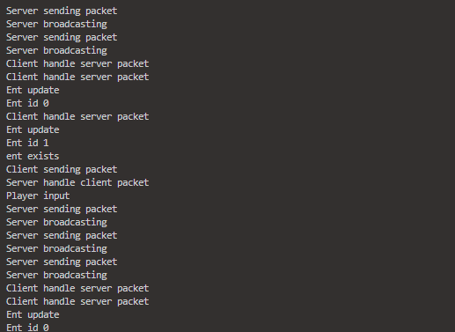This screenshot has height=332, width=455.
Task: Select the "Server handle client packet" line
Action: click(x=77, y=182)
